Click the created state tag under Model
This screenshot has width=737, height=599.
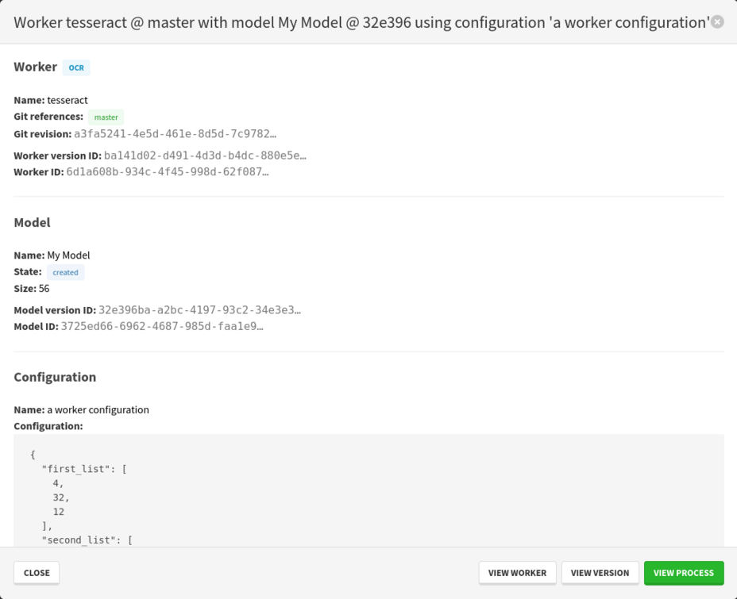(65, 272)
